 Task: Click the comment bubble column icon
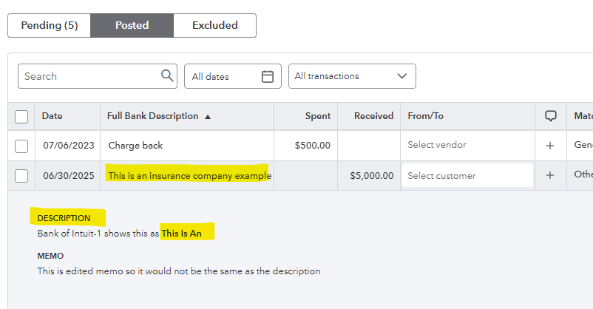pos(550,116)
